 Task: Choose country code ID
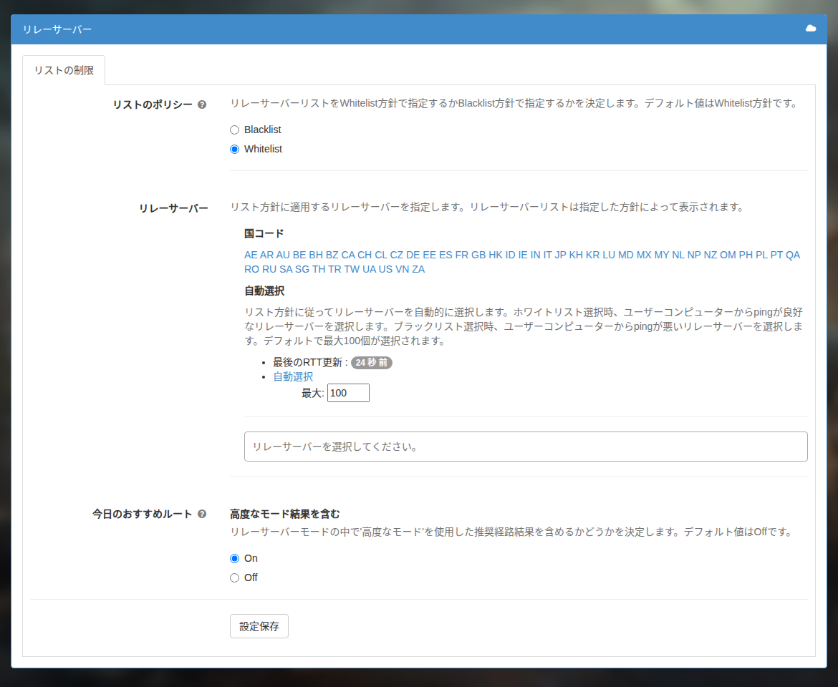point(511,255)
